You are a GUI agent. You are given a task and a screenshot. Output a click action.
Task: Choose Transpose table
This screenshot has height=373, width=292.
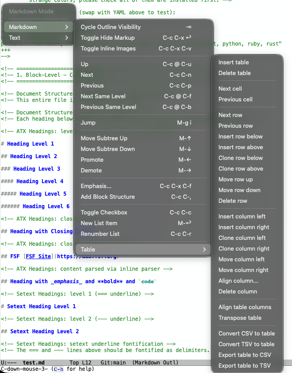tap(247, 318)
